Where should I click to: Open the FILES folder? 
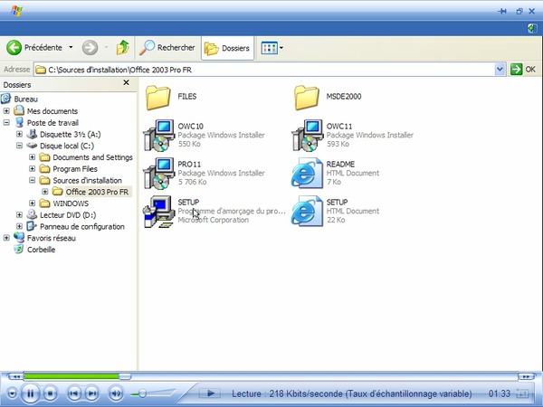tap(159, 96)
